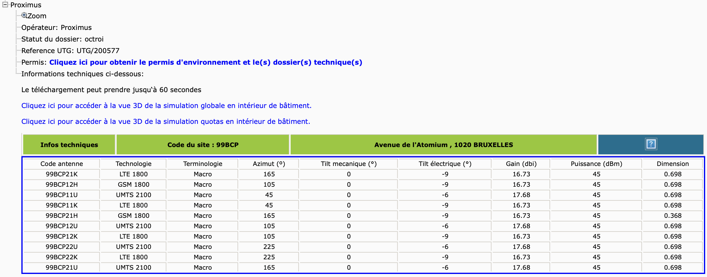The image size is (707, 277).
Task: Click the Zoom magnifier icon
Action: (24, 15)
